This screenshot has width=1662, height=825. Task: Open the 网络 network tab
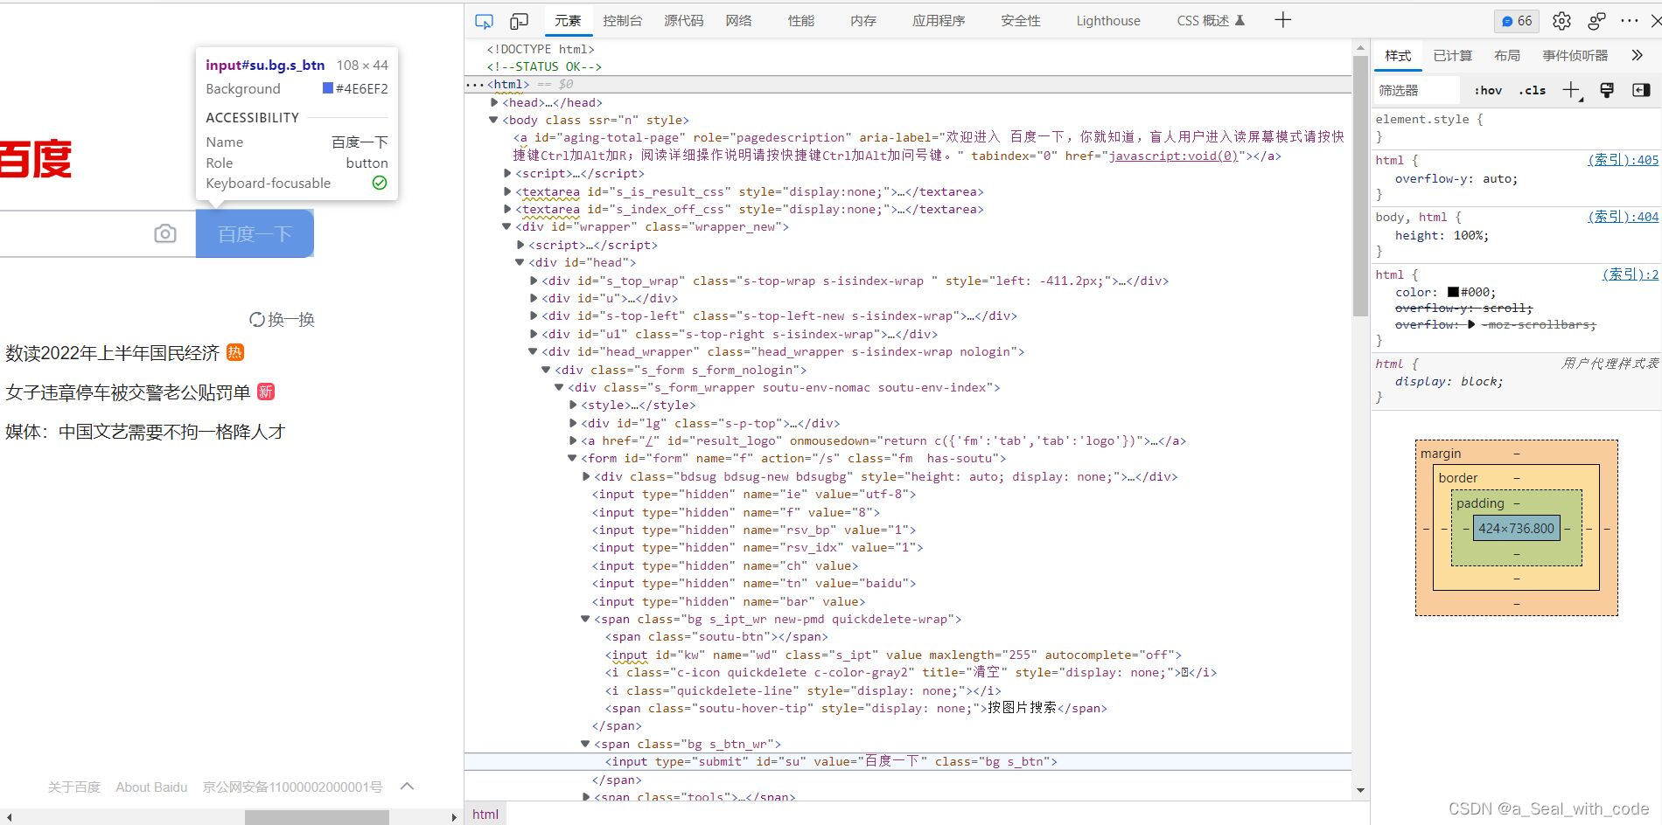tap(739, 20)
